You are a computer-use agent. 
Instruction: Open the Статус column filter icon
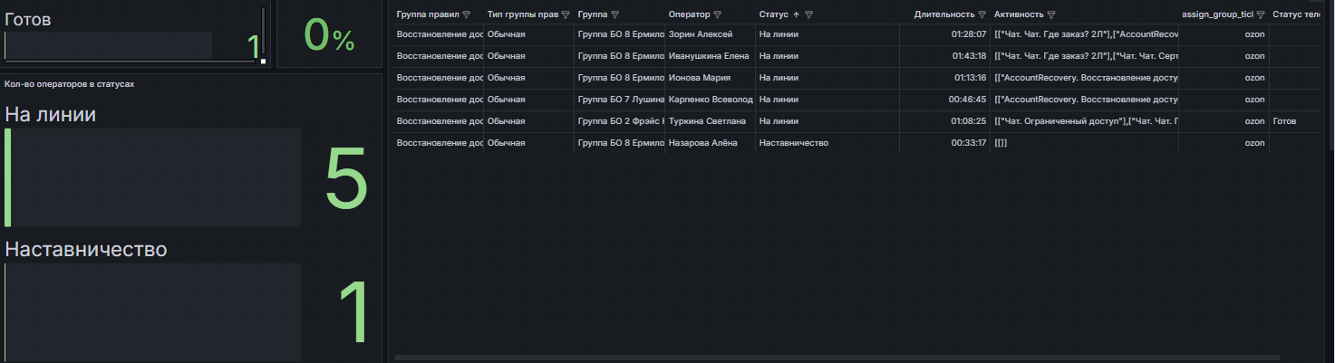808,14
